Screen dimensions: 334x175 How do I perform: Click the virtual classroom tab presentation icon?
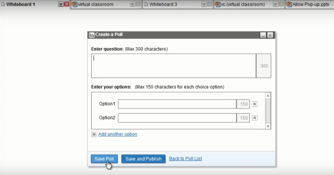pos(74,4)
